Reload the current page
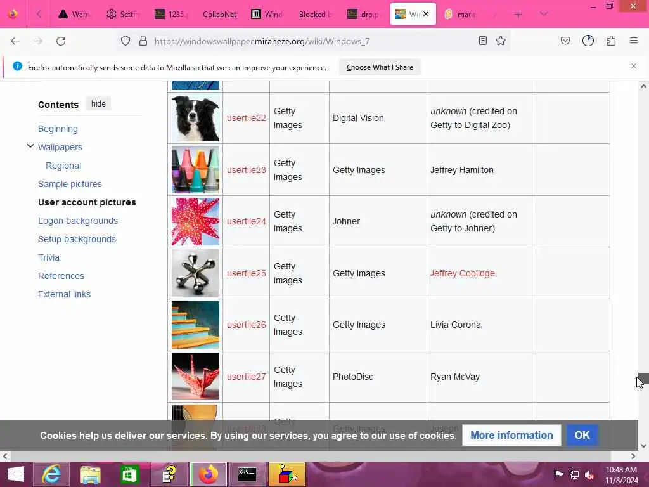 [61, 41]
